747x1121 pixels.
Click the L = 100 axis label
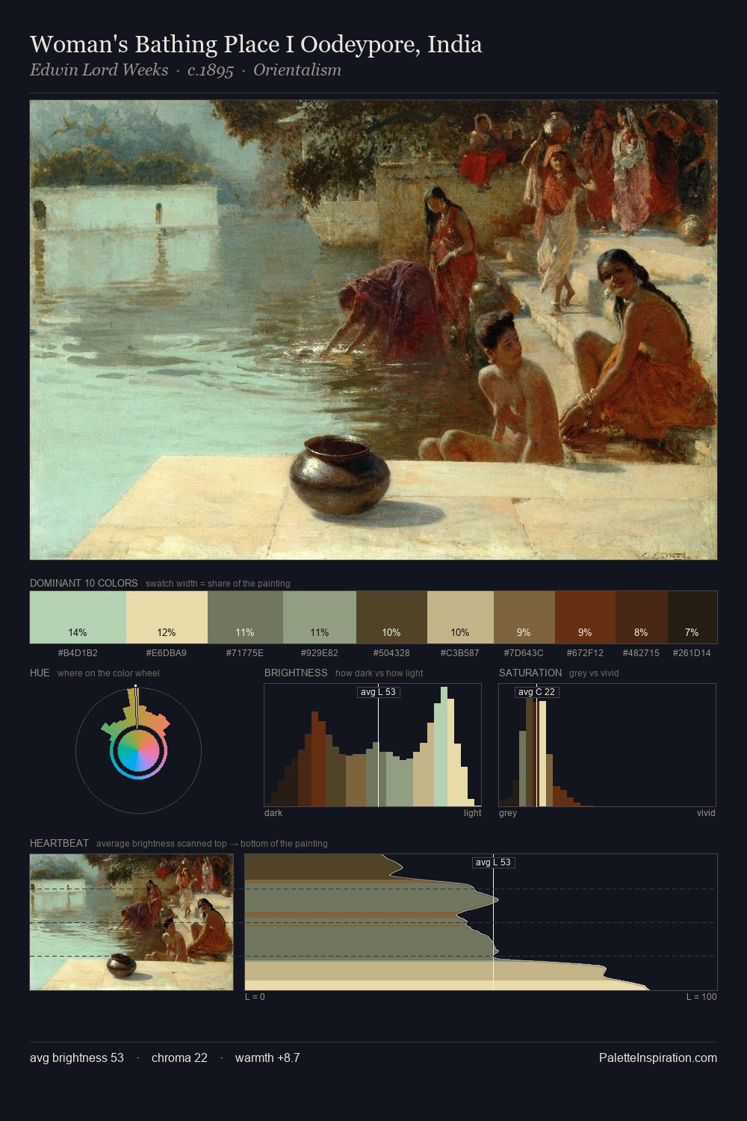coord(701,997)
